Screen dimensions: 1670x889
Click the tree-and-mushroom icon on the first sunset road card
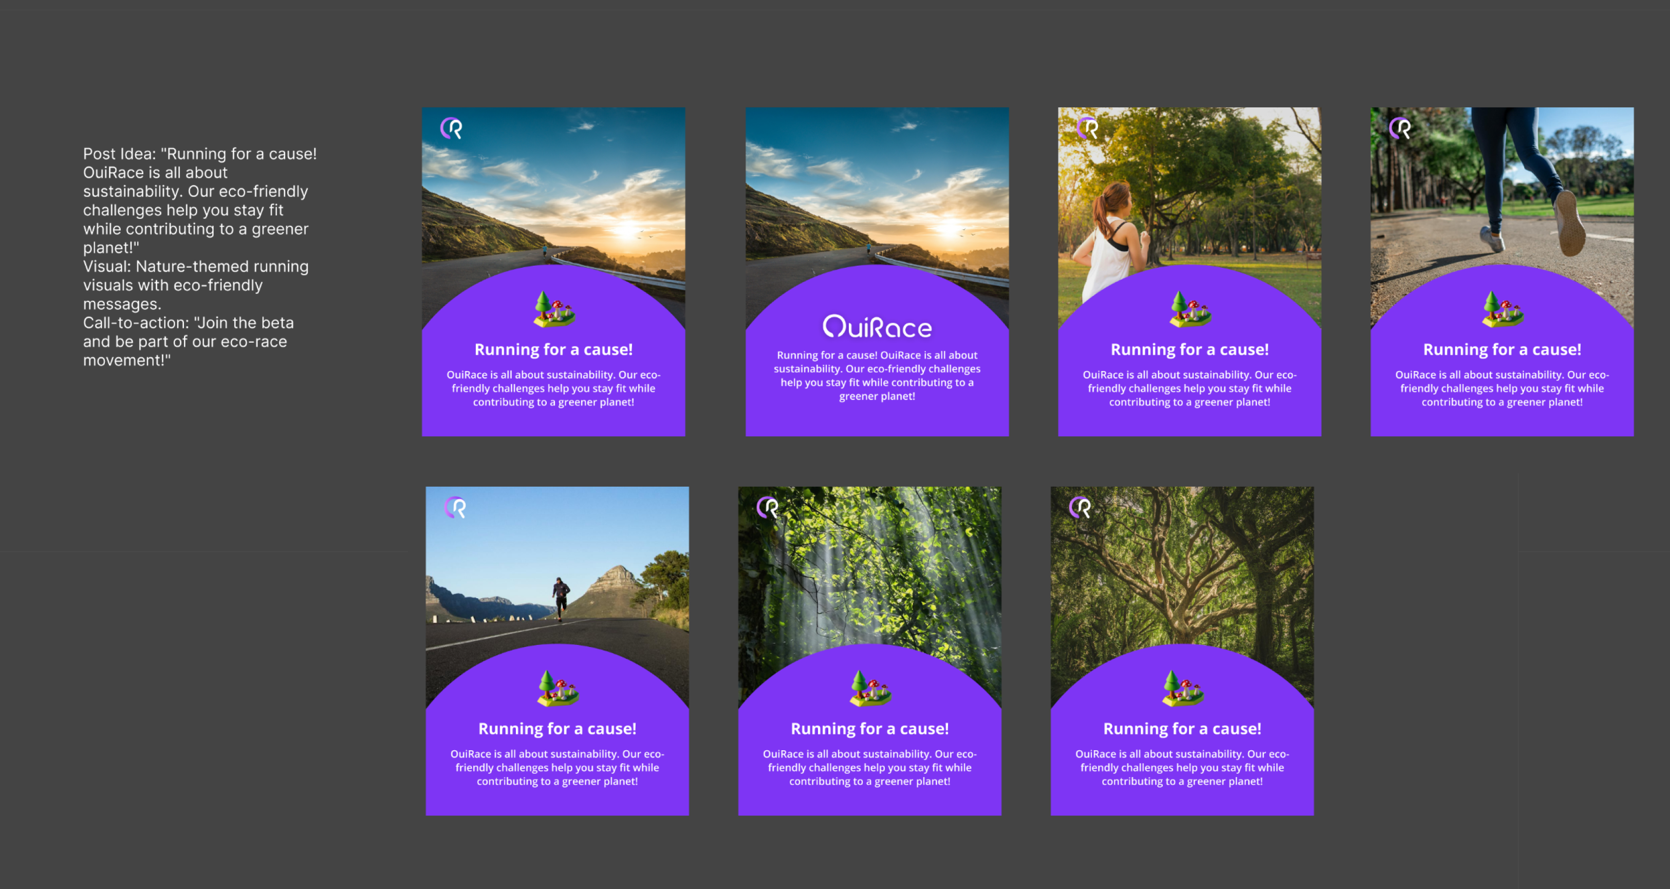click(554, 309)
